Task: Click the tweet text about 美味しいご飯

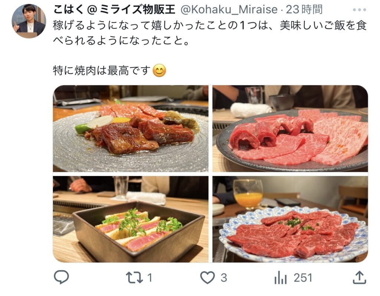Action: click(x=210, y=33)
